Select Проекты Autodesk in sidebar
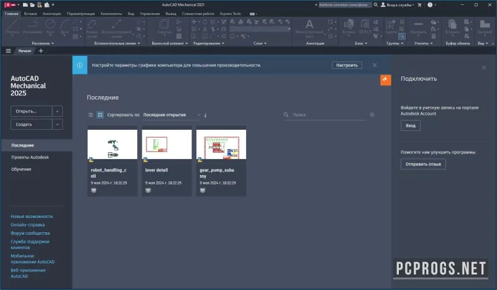The width and height of the screenshot is (497, 290). [x=30, y=157]
